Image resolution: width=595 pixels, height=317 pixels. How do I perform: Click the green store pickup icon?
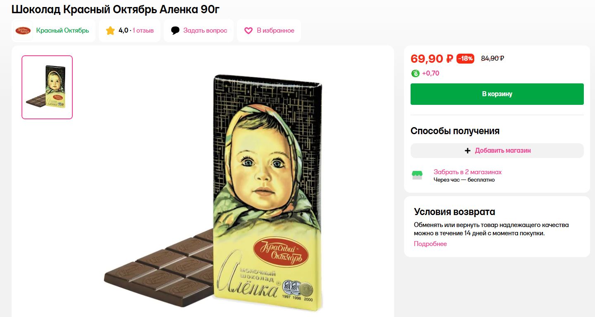tap(417, 175)
